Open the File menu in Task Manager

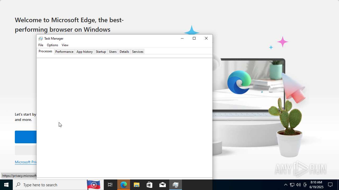pos(41,45)
